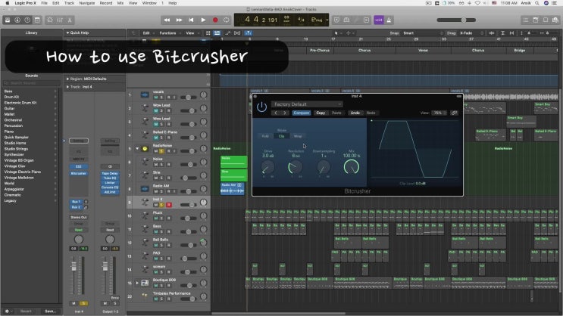This screenshot has height=316, width=563.
Task: Click the Fast Forward transport button
Action: tap(179, 20)
